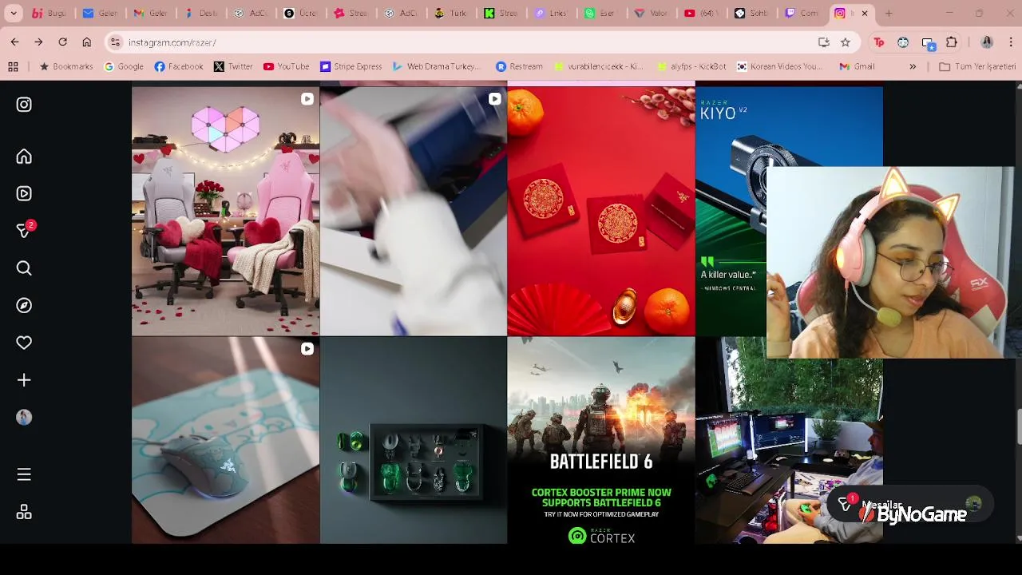This screenshot has height=575, width=1022.
Task: Switch to the Twitch tab
Action: pyautogui.click(x=800, y=14)
